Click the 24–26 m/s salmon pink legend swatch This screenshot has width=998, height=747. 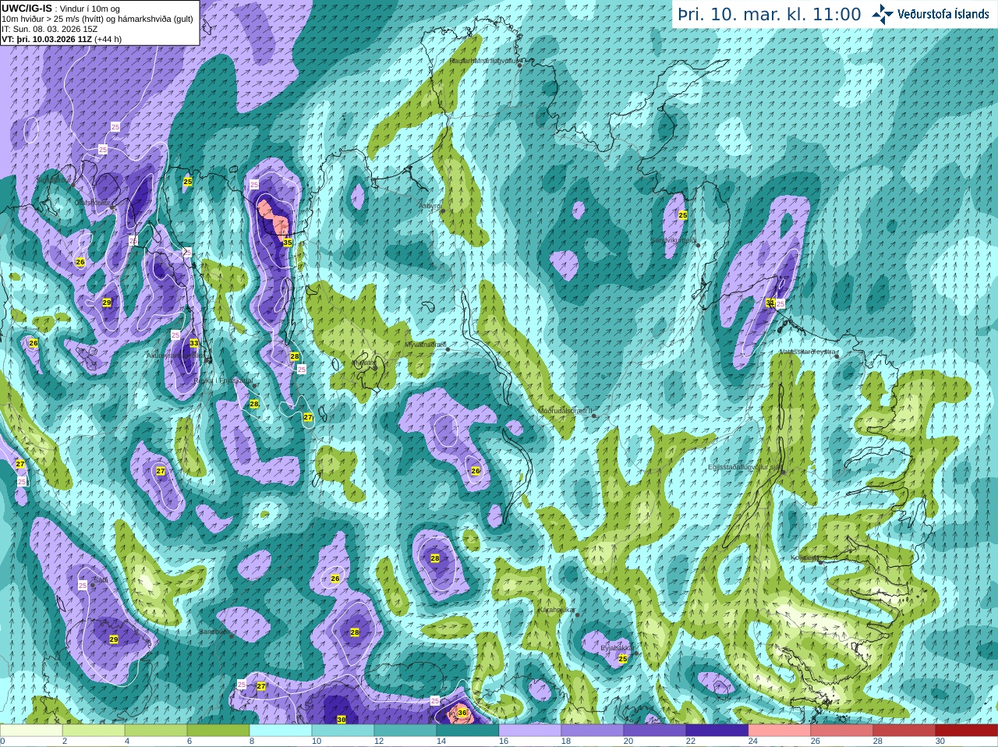coord(780,731)
